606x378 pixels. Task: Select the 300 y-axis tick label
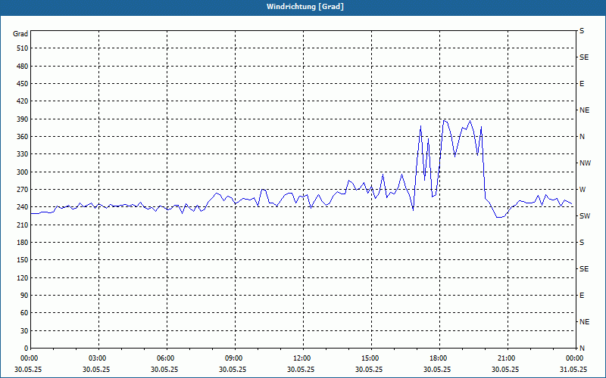click(23, 172)
